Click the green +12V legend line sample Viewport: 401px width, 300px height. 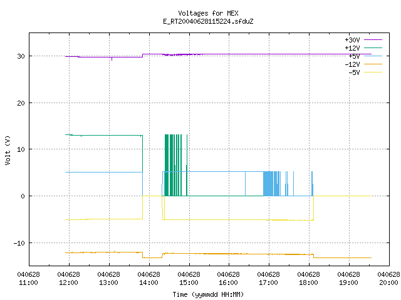373,47
